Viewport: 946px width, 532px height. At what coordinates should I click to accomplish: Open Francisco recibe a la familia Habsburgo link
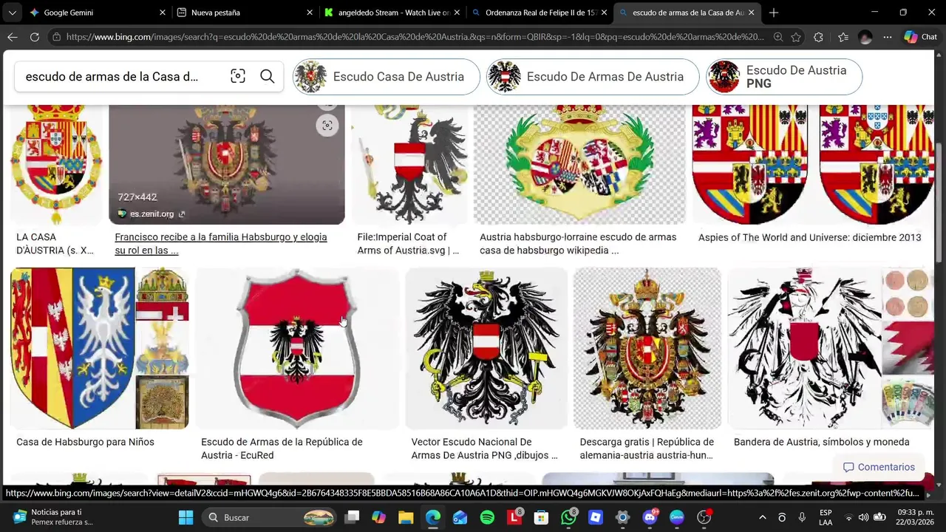pyautogui.click(x=221, y=244)
